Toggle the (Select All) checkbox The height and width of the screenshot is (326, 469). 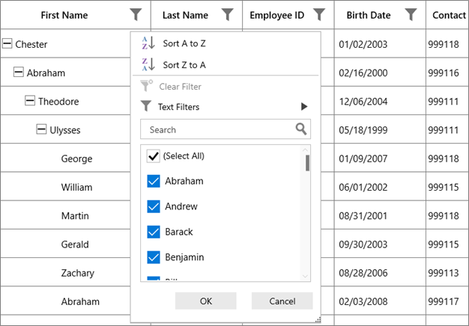154,156
